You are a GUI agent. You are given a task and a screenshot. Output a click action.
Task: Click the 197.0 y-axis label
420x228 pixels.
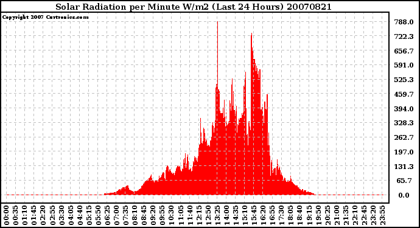point(404,152)
